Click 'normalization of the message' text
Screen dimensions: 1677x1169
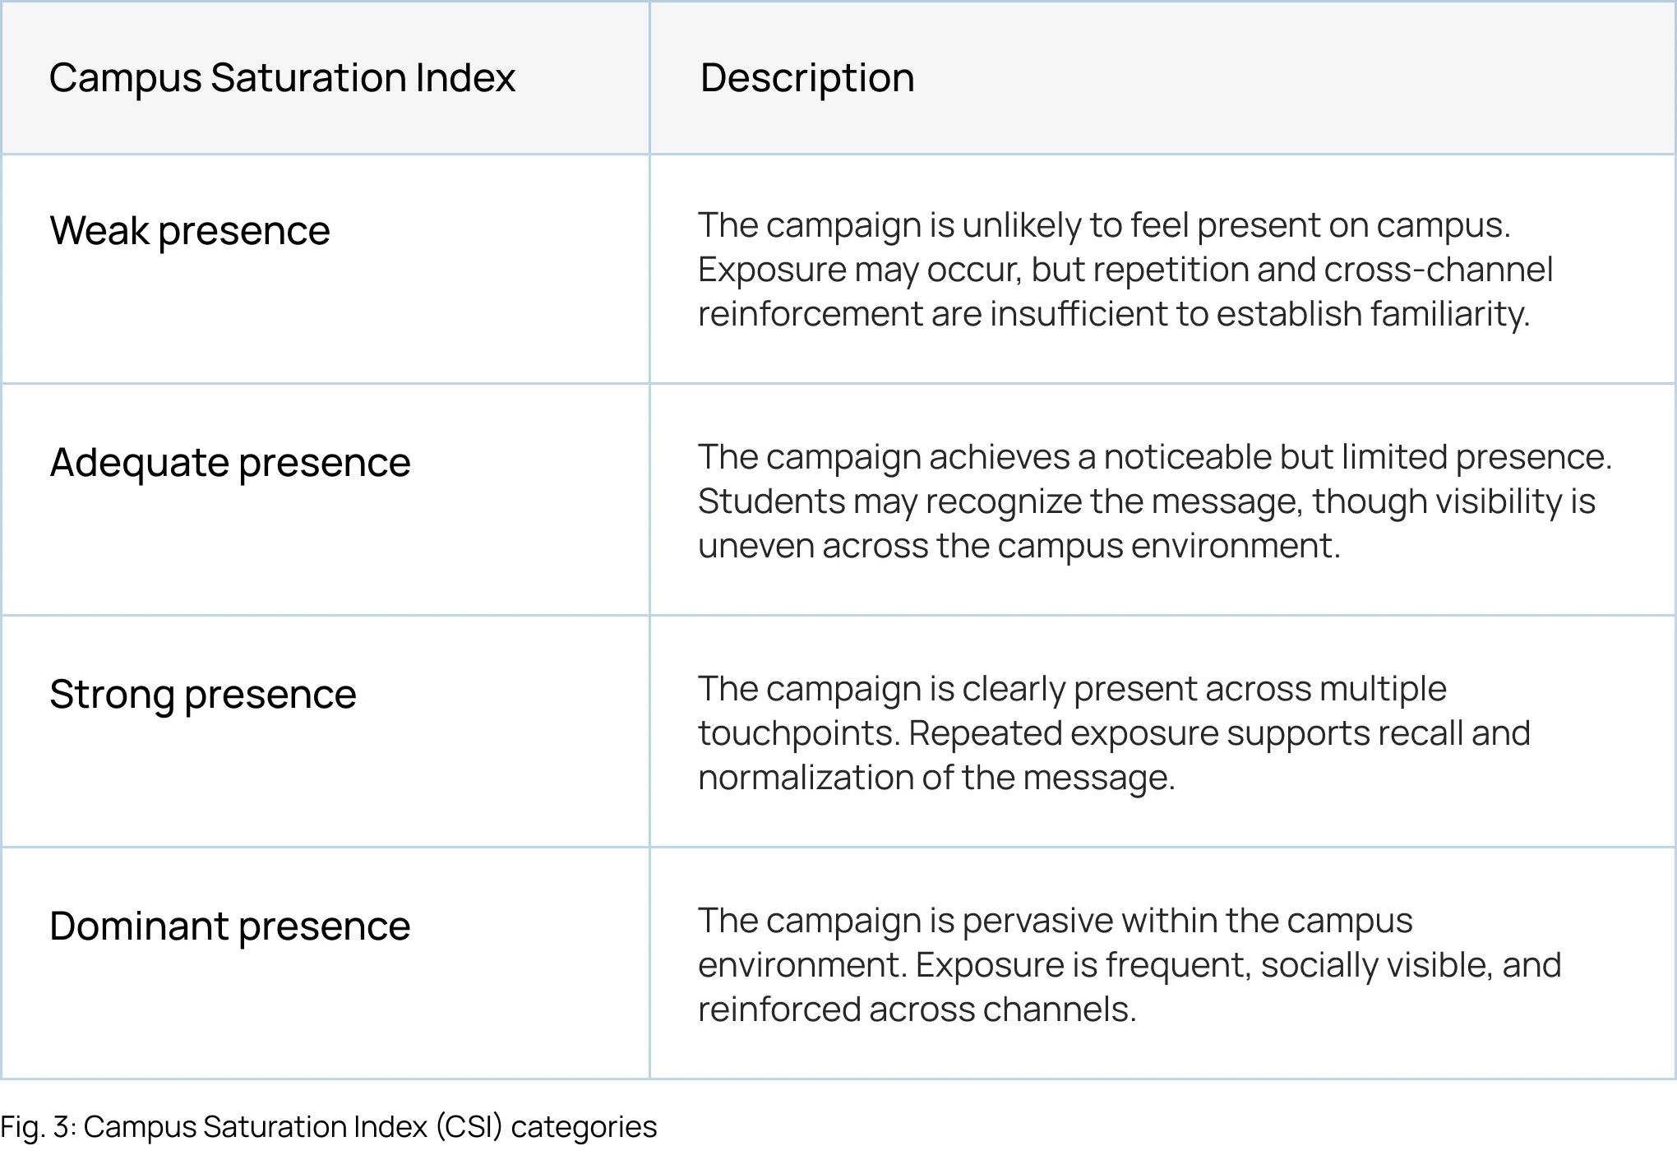click(x=936, y=778)
